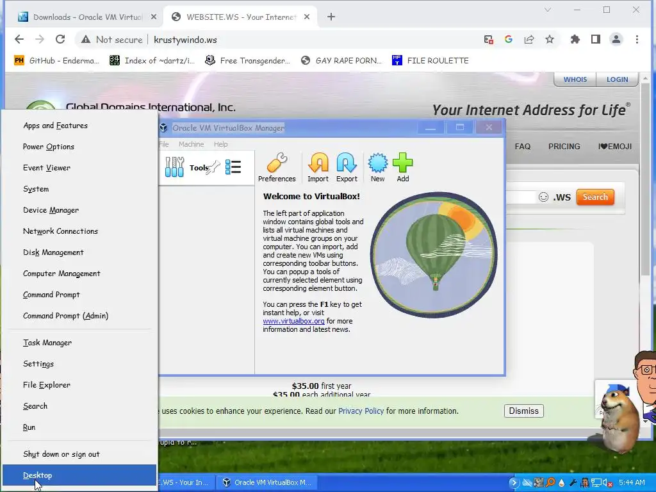
Task: Open Chrome three-dot menu
Action: coord(637,39)
